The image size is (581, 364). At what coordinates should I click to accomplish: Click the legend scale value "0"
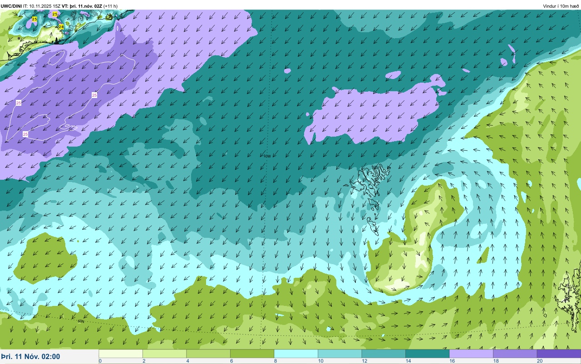click(x=100, y=361)
